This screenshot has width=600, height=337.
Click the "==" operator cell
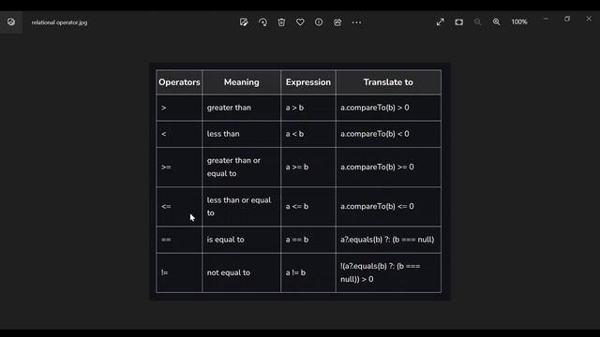[179, 240]
